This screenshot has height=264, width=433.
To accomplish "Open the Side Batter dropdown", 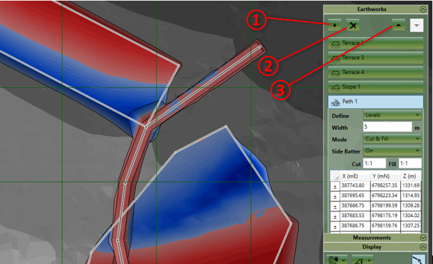I will tap(393, 150).
